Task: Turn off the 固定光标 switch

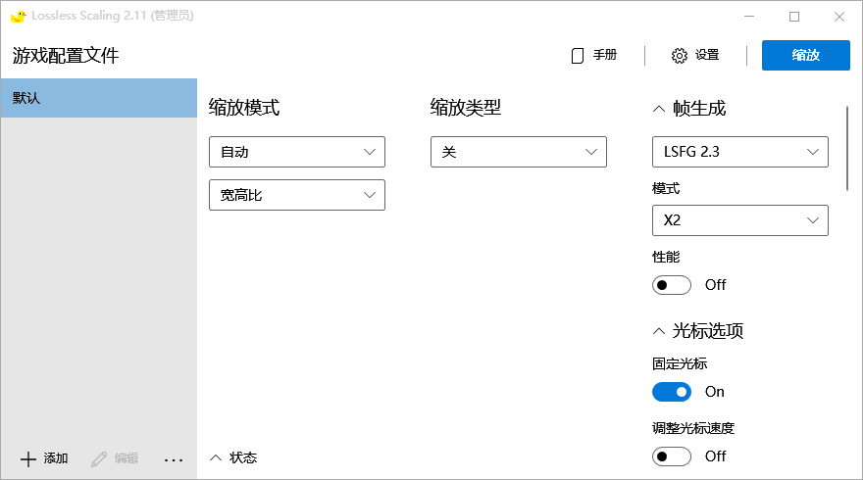Action: click(672, 392)
